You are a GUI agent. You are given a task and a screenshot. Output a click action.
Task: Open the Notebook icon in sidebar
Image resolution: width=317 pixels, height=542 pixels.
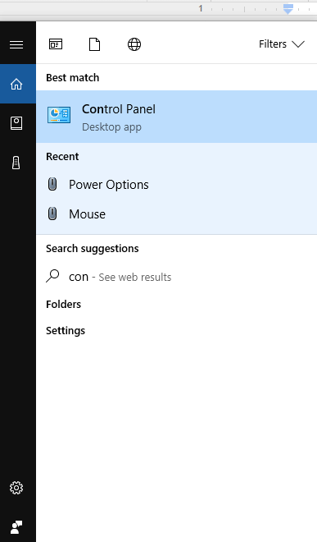(16, 123)
